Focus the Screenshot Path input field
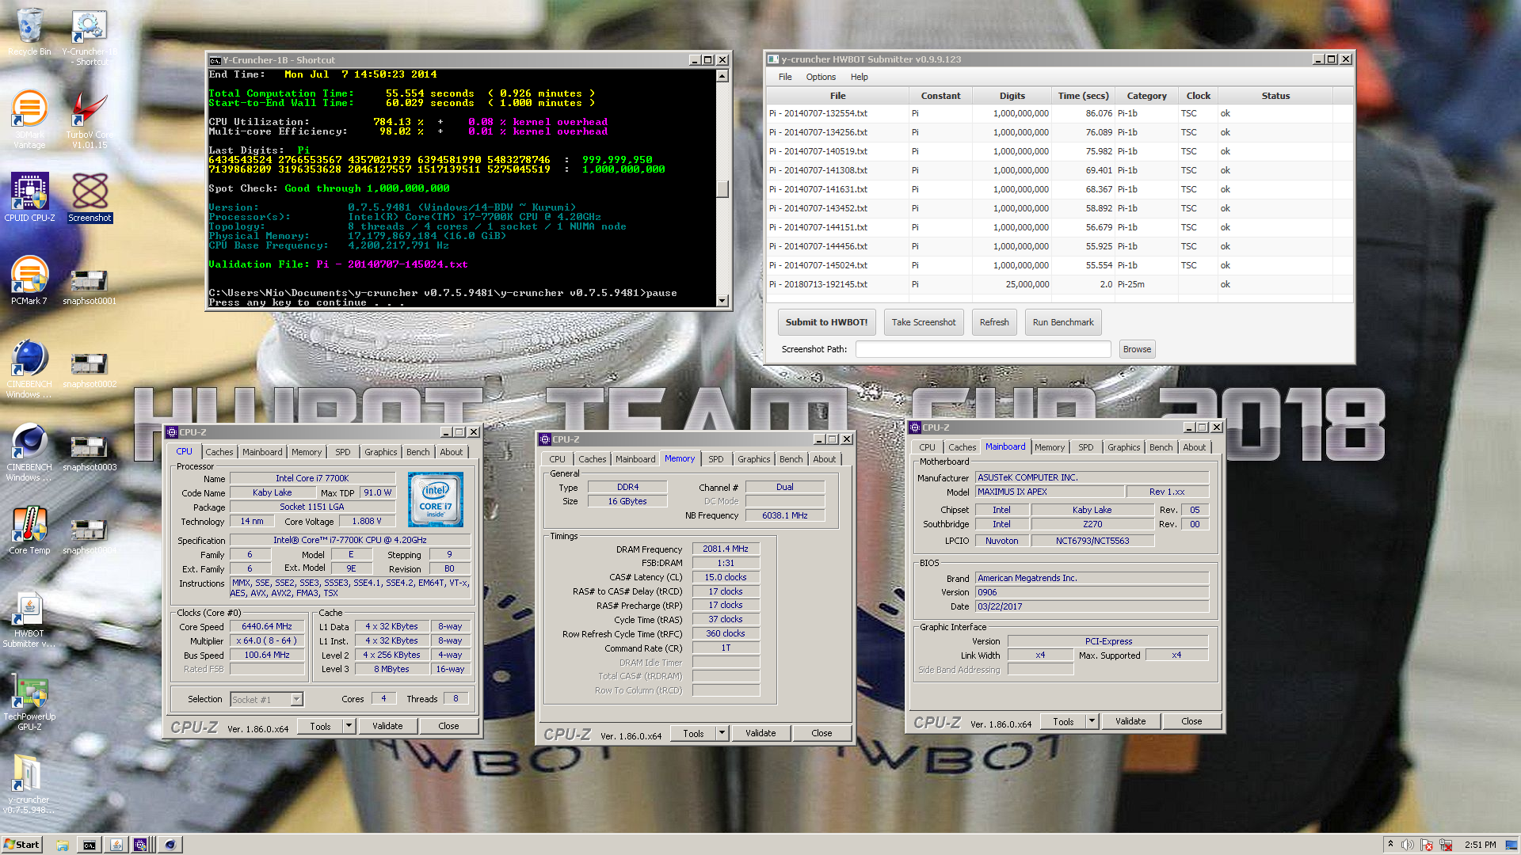This screenshot has width=1521, height=855. pos(982,349)
